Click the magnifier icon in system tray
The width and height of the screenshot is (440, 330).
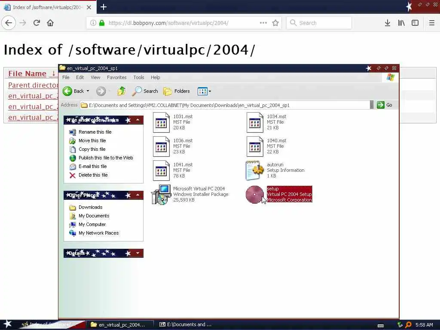coord(408,325)
